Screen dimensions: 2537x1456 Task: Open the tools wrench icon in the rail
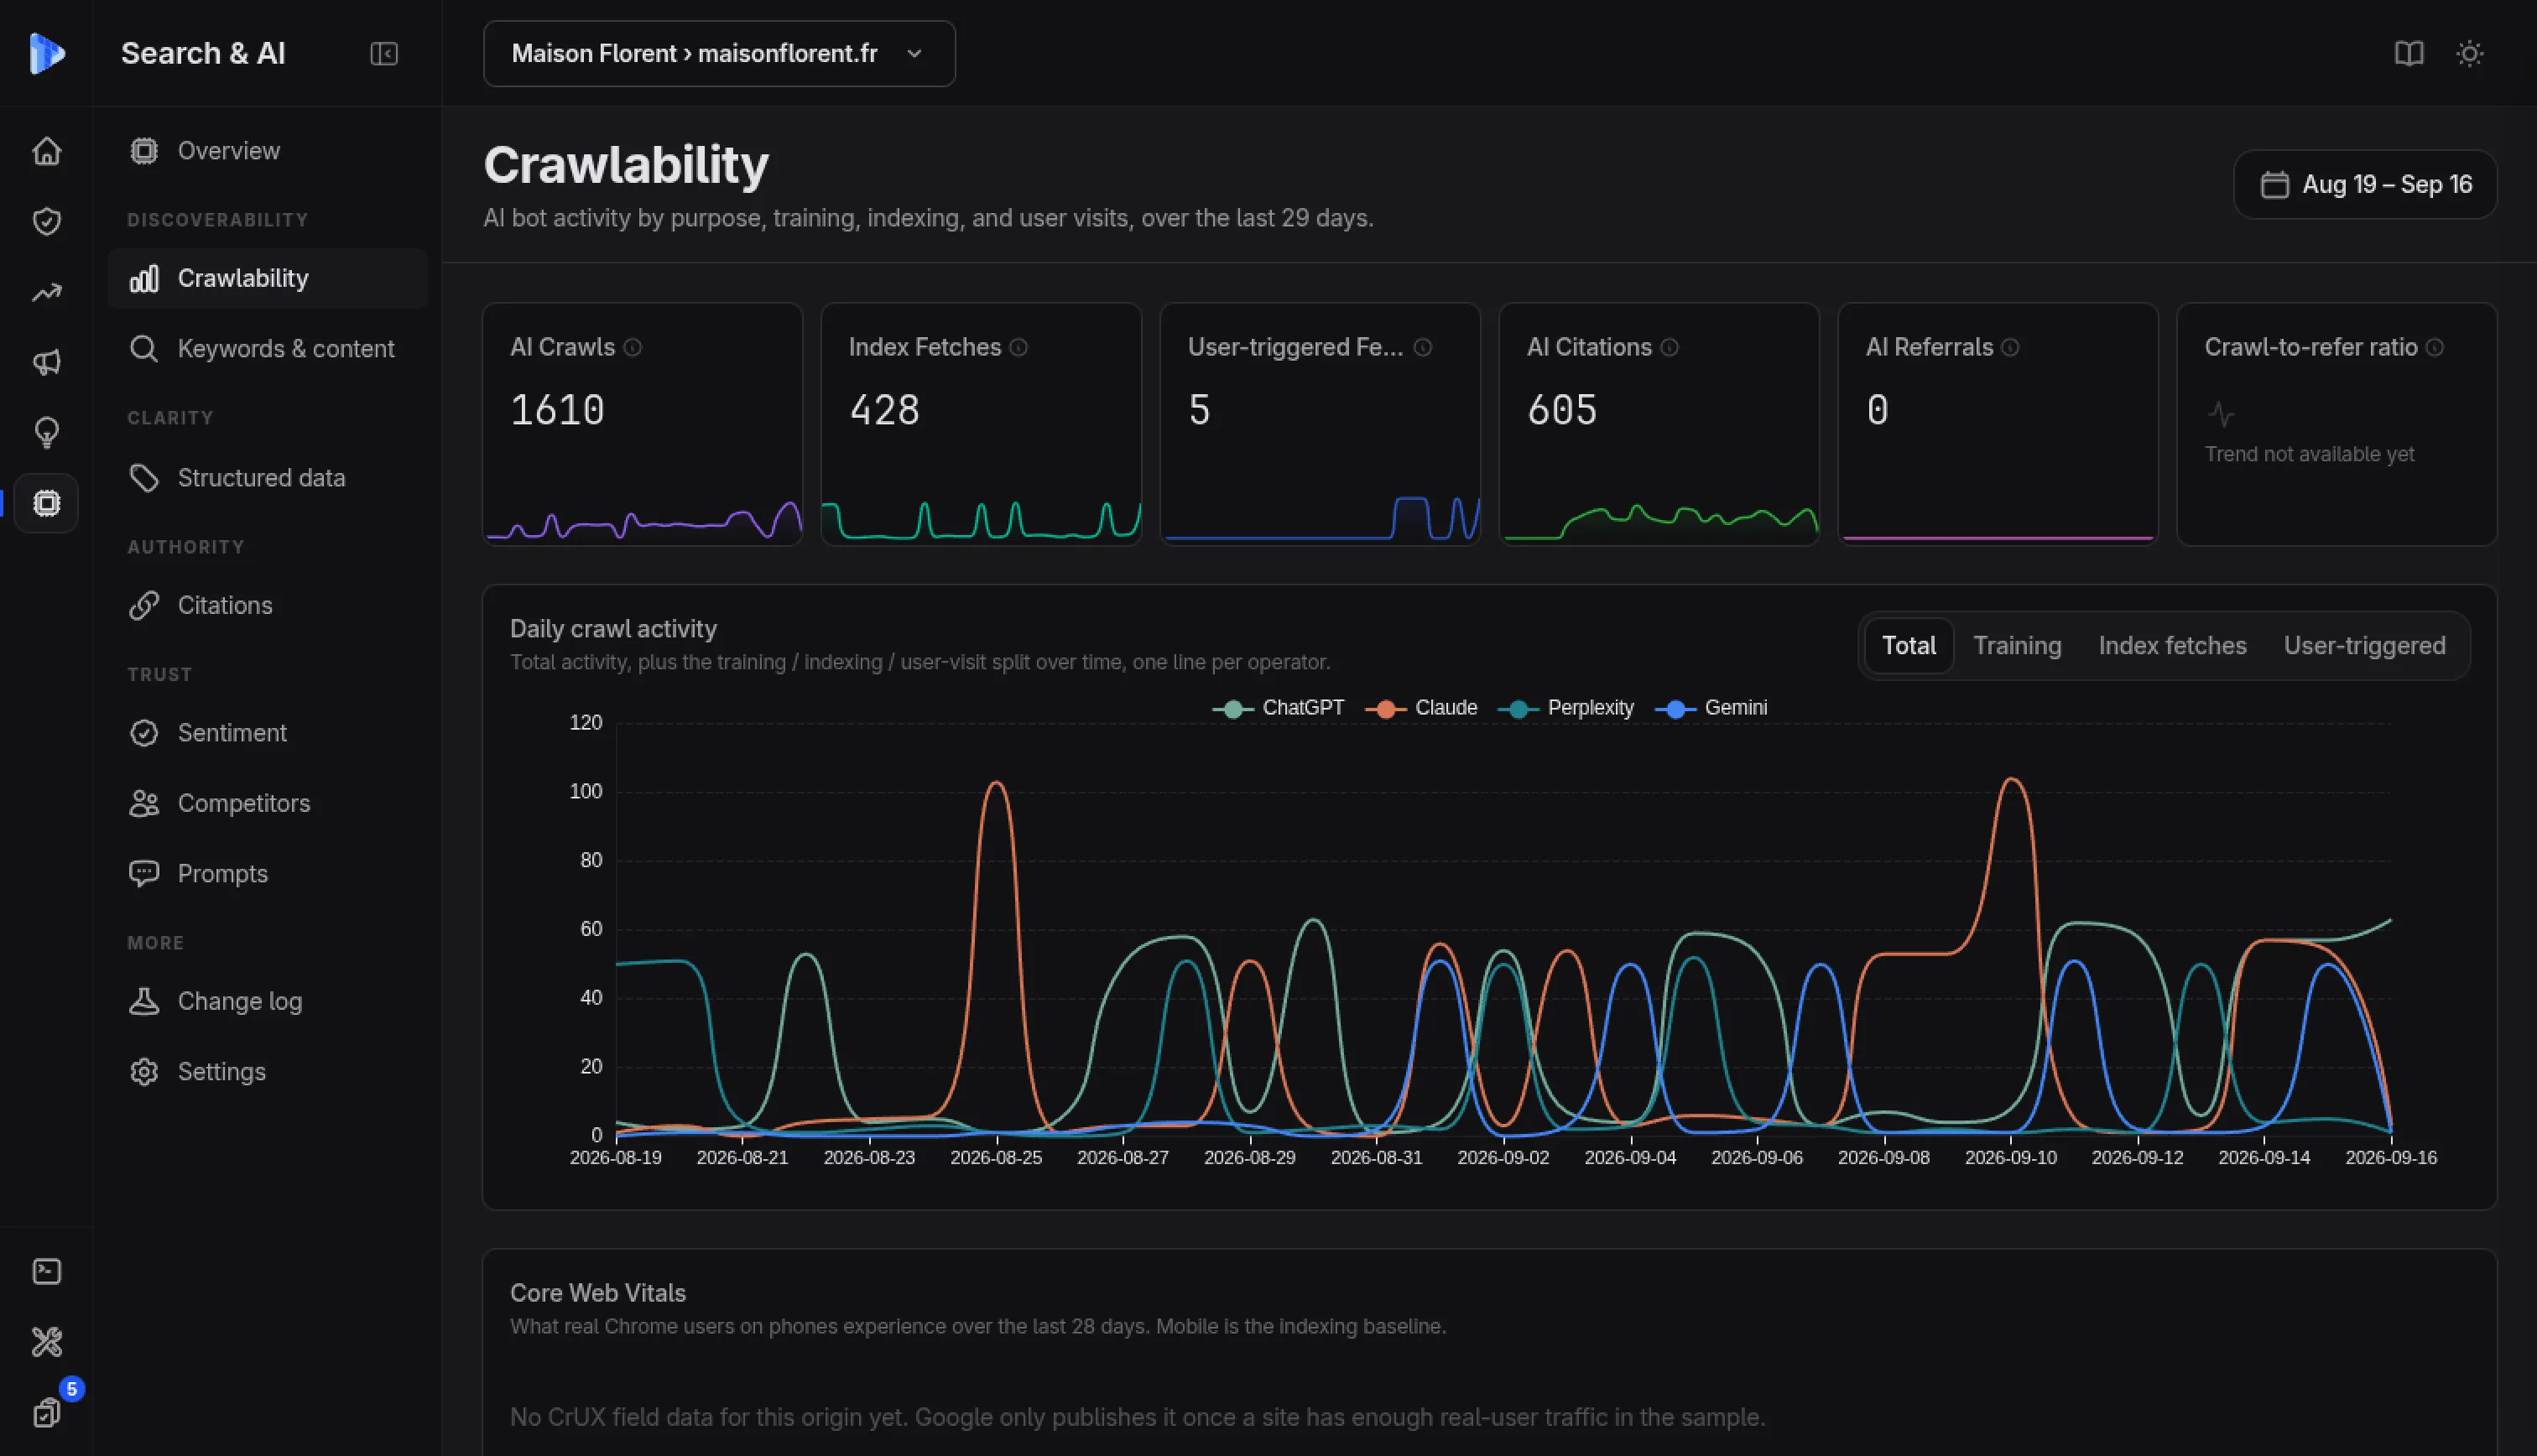tap(46, 1341)
